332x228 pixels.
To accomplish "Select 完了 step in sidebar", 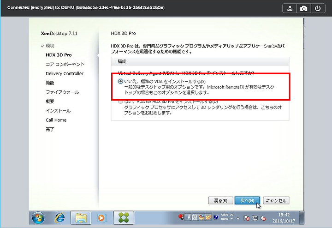I will [x=50, y=130].
